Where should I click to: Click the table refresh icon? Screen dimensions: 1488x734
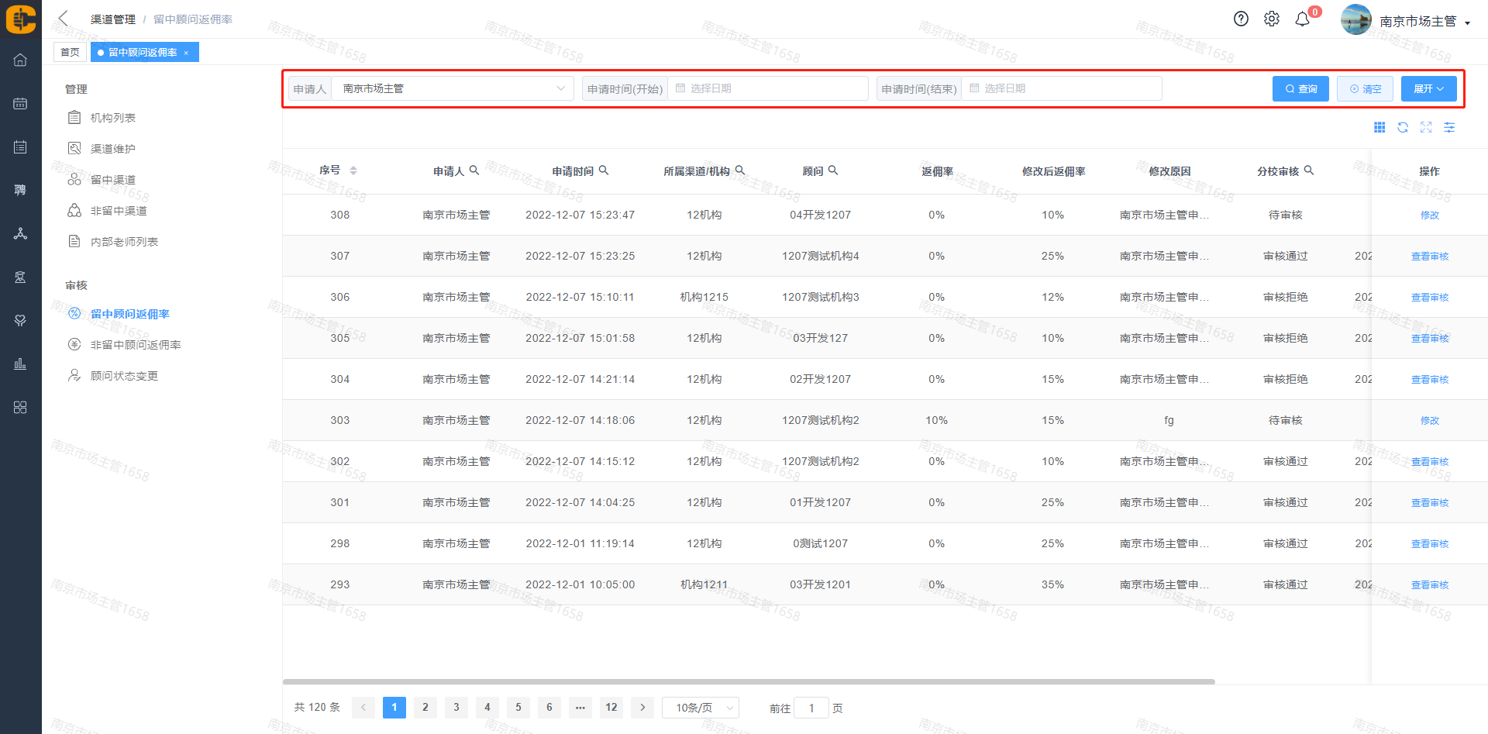click(1403, 128)
